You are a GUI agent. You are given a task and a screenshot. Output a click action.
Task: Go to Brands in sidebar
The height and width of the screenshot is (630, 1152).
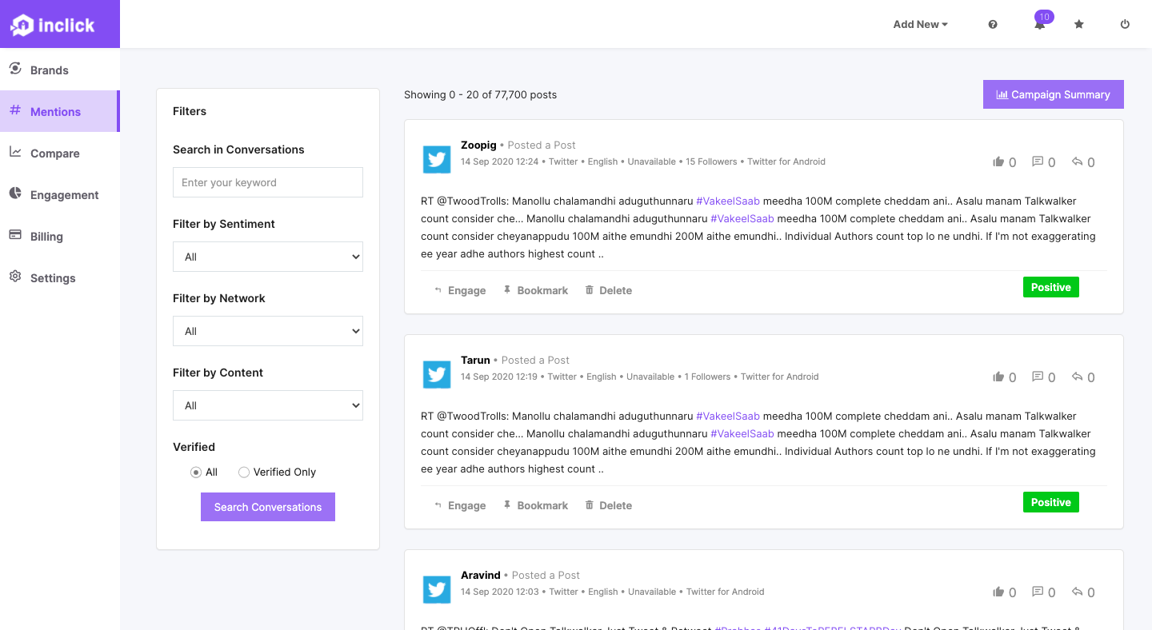tap(60, 70)
